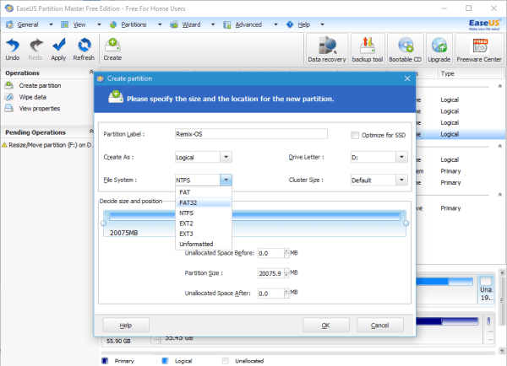This screenshot has width=507, height=366.
Task: Select Create partition in Operations panel
Action: pyautogui.click(x=40, y=85)
